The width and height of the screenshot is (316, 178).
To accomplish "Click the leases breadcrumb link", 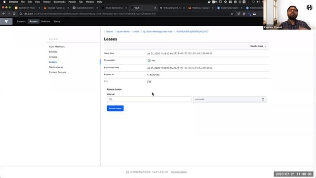I will [110, 32].
